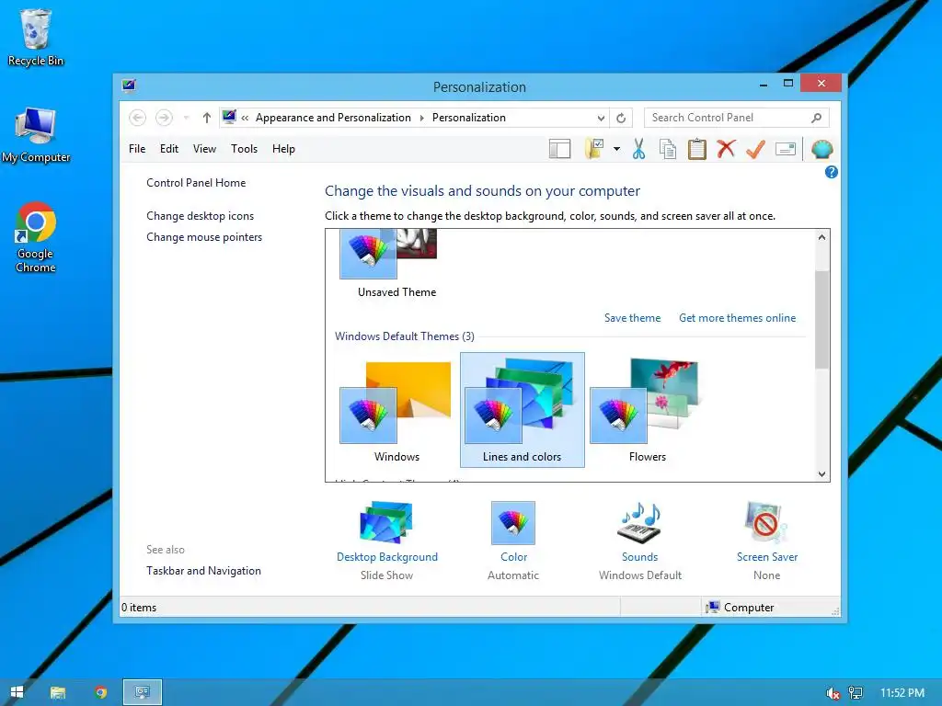Click File Explorer taskbar icon
This screenshot has height=706, width=942.
click(x=58, y=692)
